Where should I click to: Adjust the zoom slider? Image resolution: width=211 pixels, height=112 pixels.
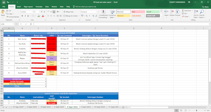pos(197,110)
